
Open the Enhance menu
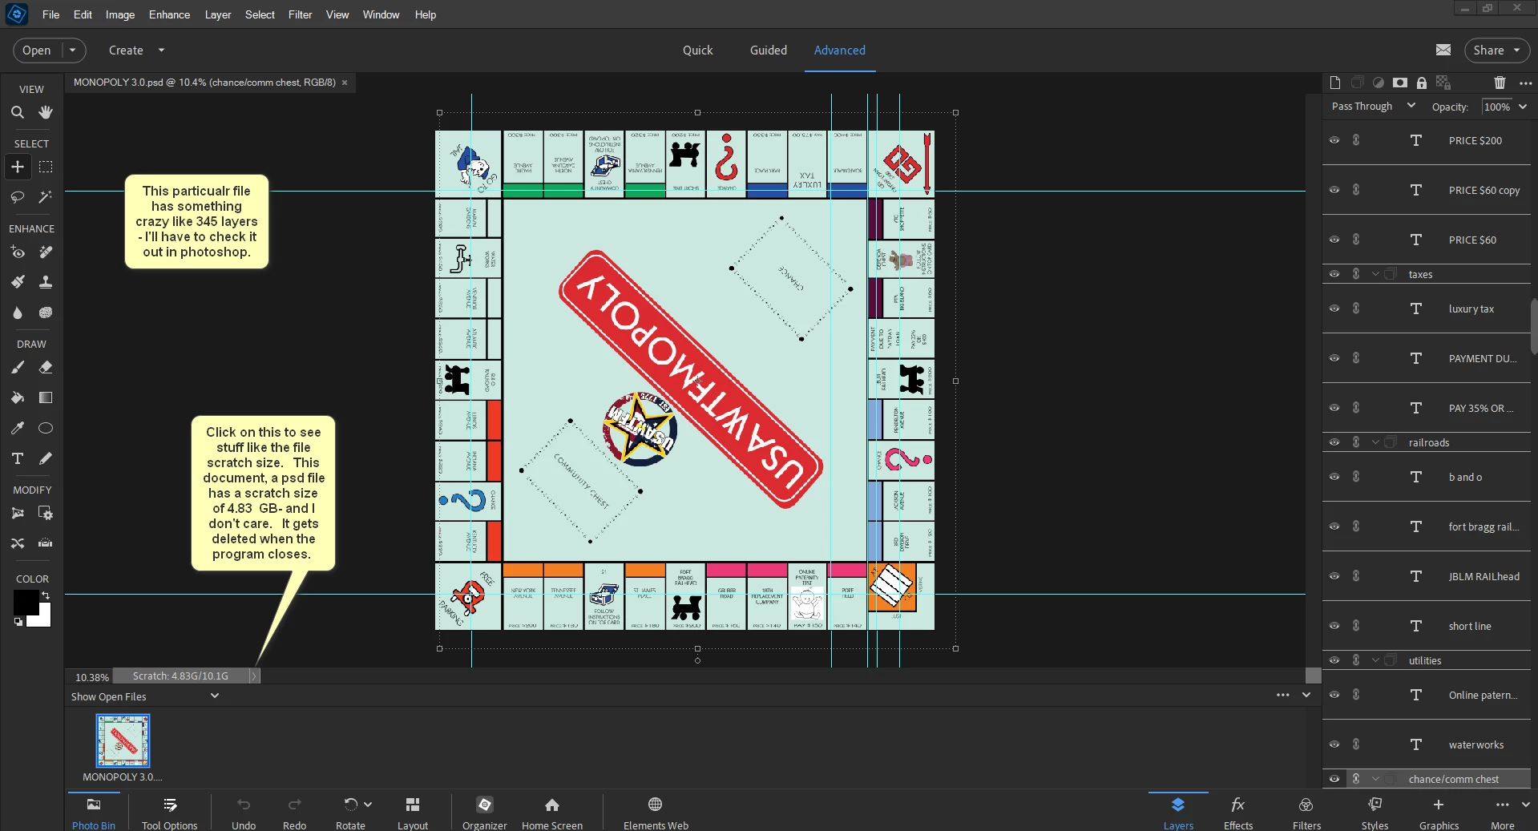(169, 14)
